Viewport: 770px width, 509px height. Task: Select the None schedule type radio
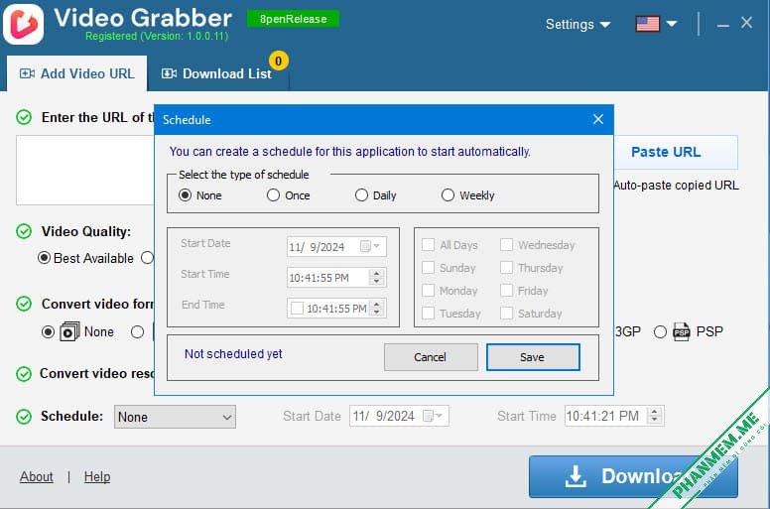(186, 194)
